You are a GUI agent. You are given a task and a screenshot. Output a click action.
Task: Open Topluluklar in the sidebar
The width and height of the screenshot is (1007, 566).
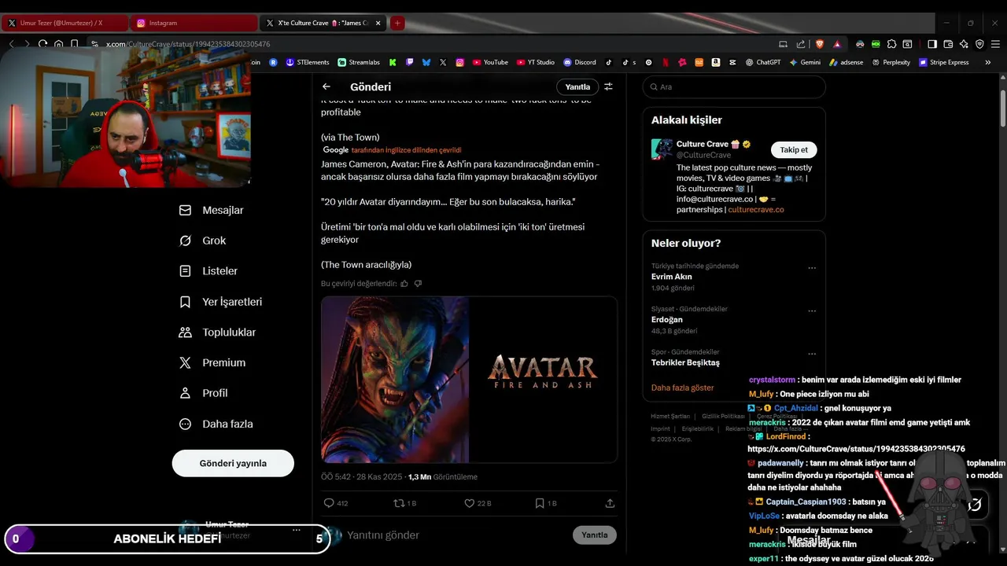(x=218, y=332)
